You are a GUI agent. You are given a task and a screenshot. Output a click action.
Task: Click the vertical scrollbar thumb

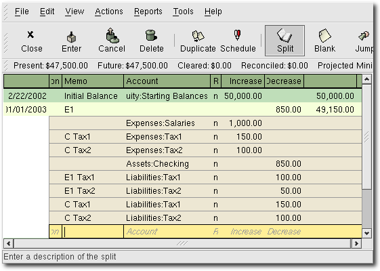tap(366, 137)
